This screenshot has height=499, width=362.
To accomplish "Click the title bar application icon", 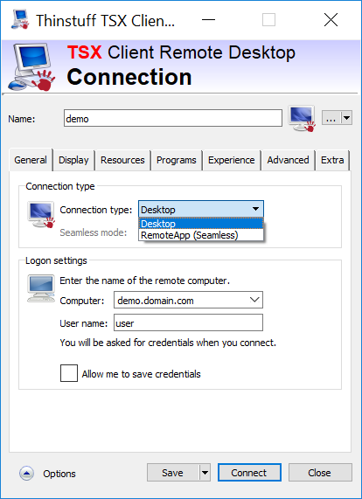I will pyautogui.click(x=20, y=20).
